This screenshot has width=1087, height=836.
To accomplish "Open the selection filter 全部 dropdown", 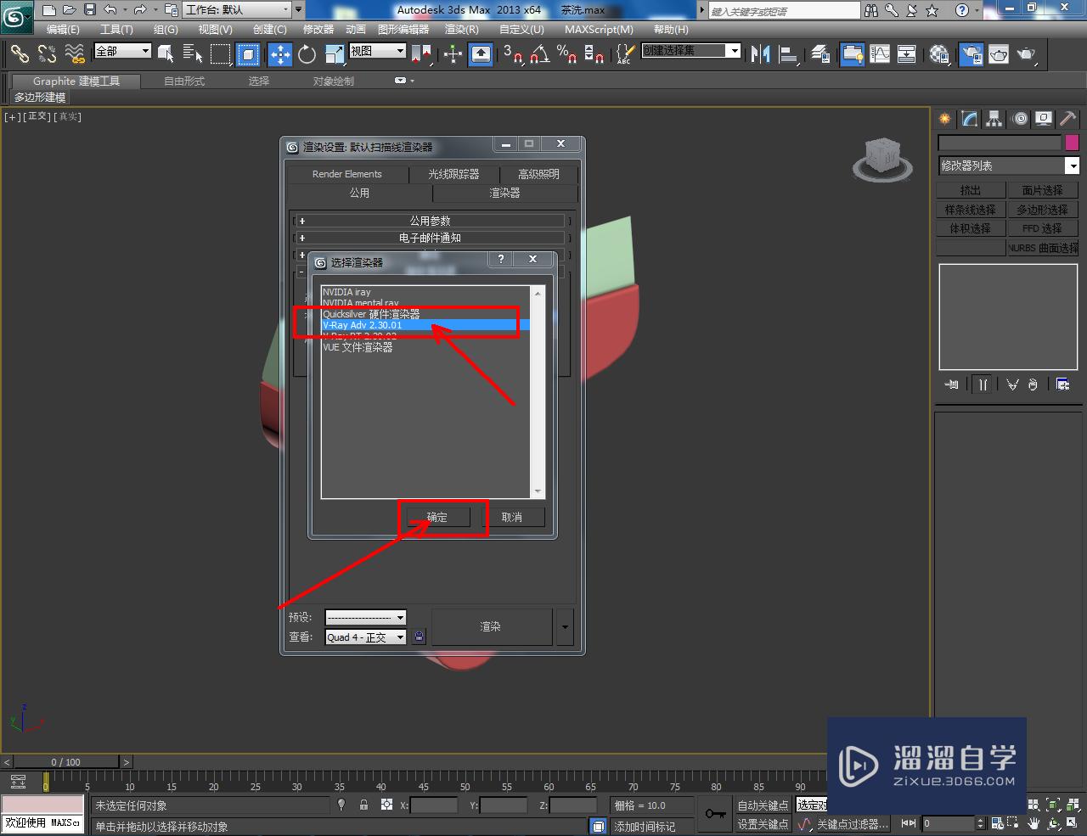I will coord(122,51).
